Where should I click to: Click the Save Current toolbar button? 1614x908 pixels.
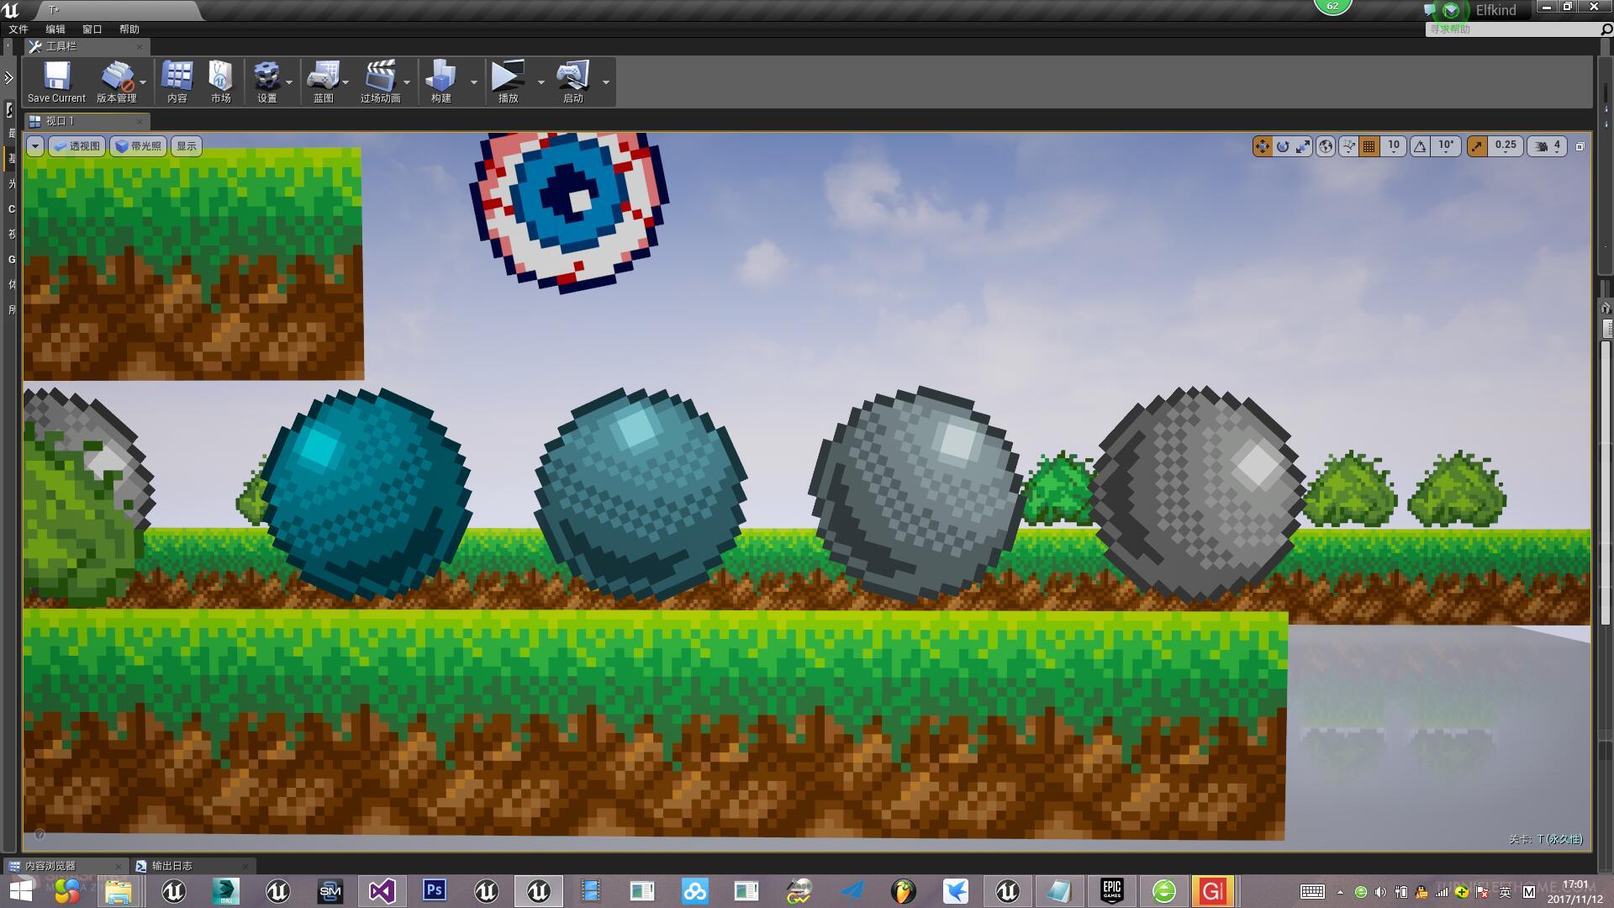[x=56, y=82]
